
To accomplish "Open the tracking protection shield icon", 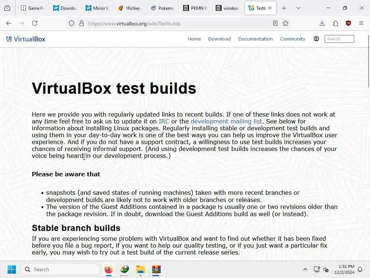I will [72, 24].
